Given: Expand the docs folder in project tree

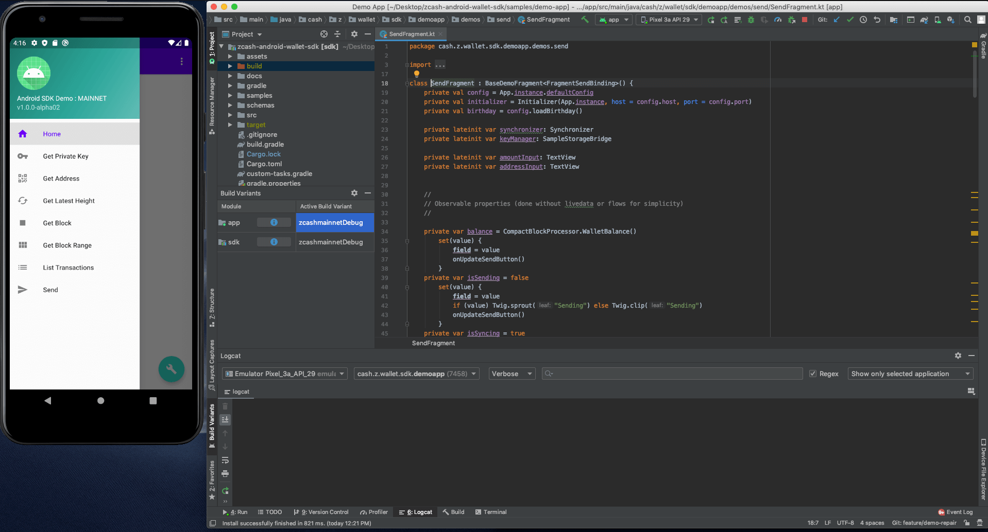Looking at the screenshot, I should click(x=230, y=76).
